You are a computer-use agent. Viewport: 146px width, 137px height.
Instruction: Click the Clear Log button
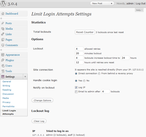point(39,121)
